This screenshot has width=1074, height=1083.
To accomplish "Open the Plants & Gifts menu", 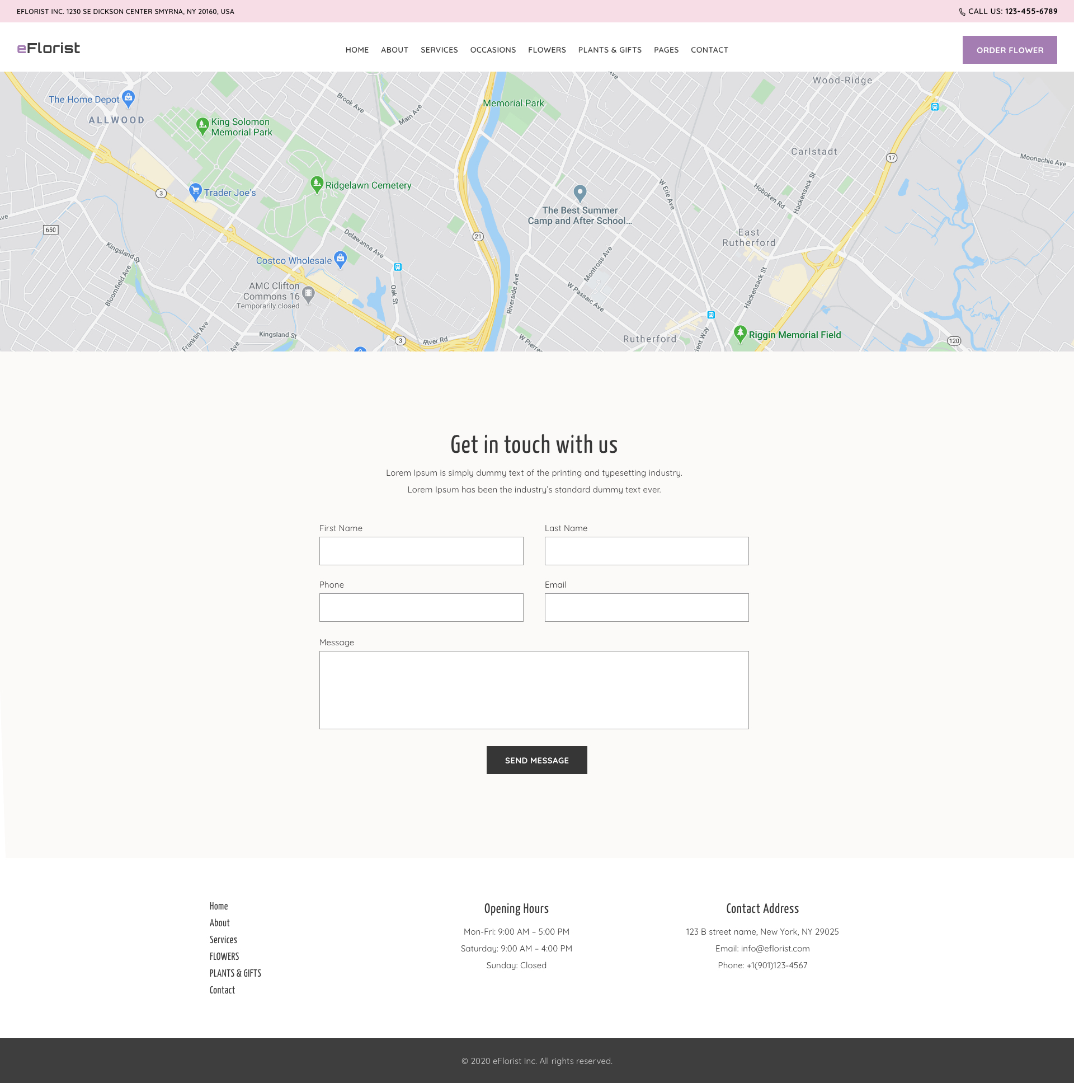I will tap(610, 50).
